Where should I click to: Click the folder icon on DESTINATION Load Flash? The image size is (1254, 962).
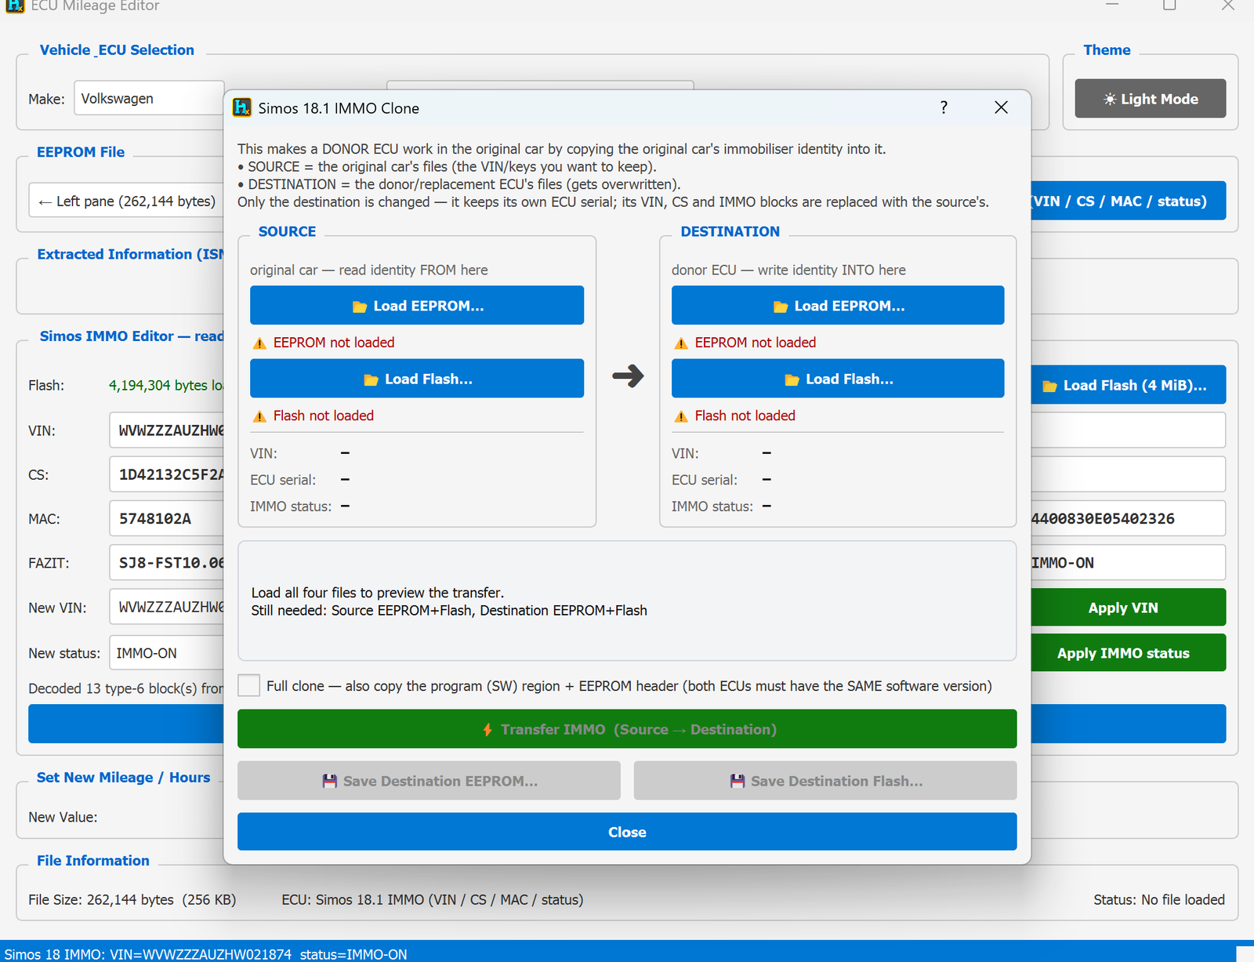(792, 379)
